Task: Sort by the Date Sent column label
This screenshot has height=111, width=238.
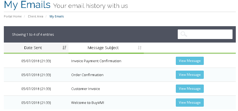Action: point(33,48)
